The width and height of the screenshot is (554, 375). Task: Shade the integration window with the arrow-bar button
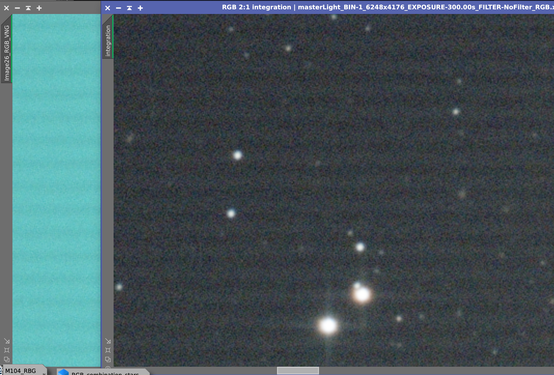[x=129, y=8]
